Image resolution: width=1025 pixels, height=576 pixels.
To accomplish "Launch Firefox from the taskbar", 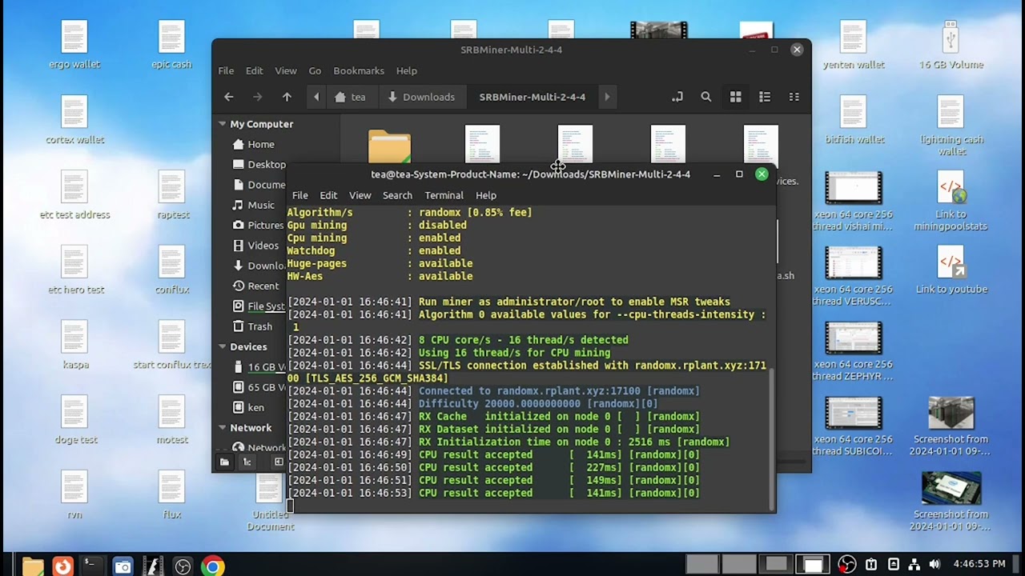I will [62, 566].
